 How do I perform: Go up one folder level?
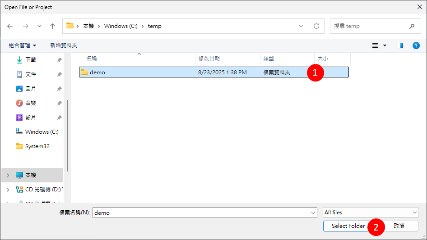pos(52,26)
